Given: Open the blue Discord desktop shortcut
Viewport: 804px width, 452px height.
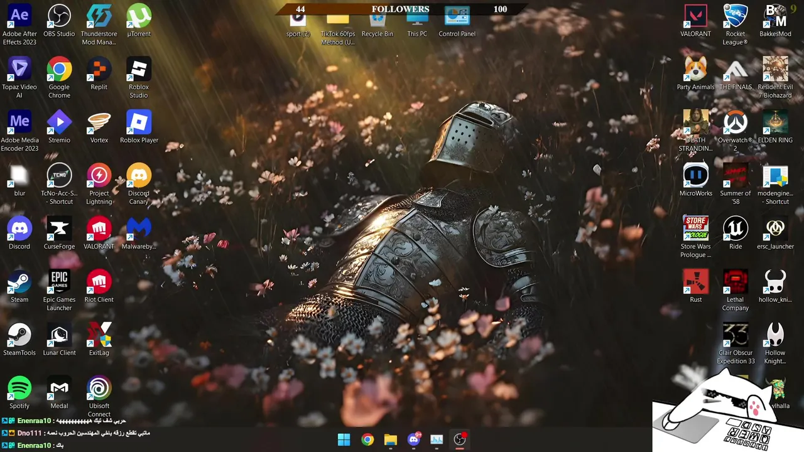Looking at the screenshot, I should (19, 229).
